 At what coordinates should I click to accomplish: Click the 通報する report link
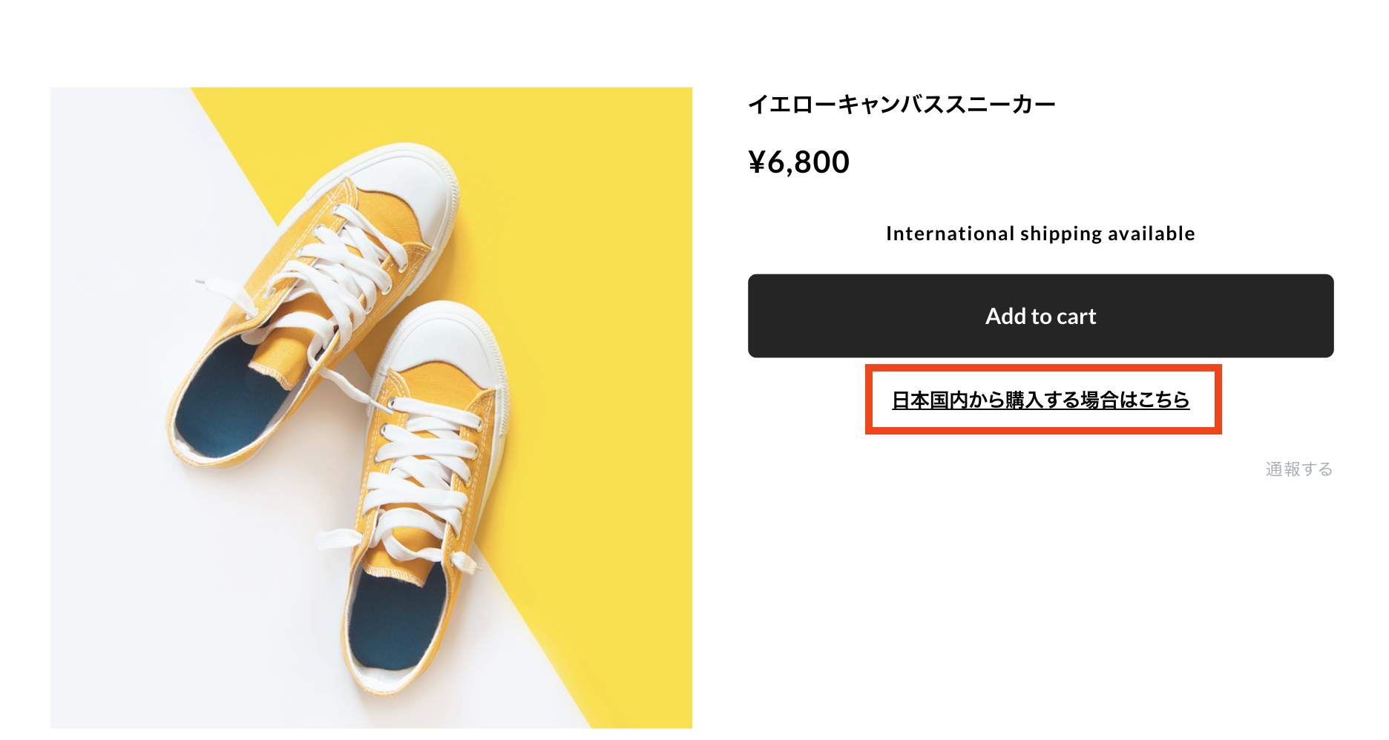[1298, 469]
